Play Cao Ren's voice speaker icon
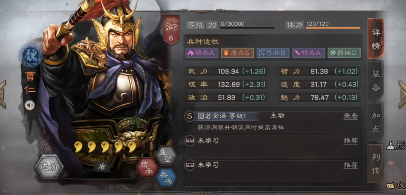This screenshot has width=406, height=195. pyautogui.click(x=30, y=106)
